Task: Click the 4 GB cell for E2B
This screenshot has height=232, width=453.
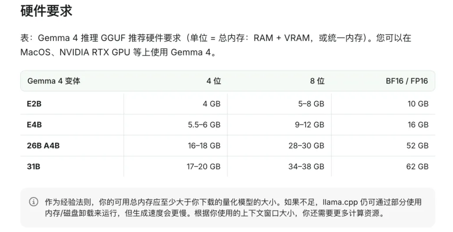Action: [x=211, y=104]
